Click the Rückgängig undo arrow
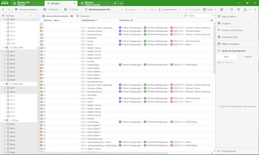Image resolution: width=259 pixels, height=155 pixels. pyautogui.click(x=187, y=9)
